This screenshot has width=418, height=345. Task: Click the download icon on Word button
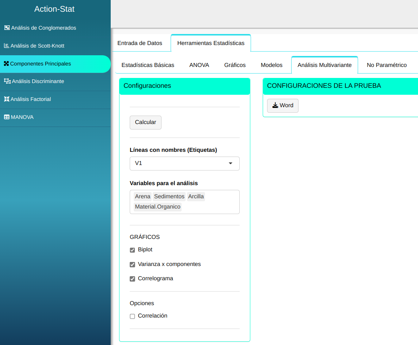pos(275,105)
